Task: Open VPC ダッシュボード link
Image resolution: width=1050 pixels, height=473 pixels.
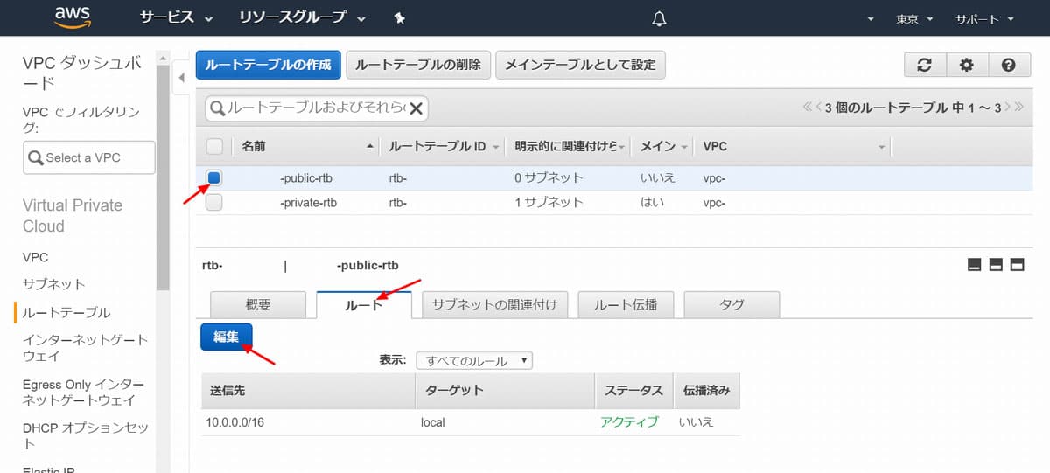Action: click(80, 73)
